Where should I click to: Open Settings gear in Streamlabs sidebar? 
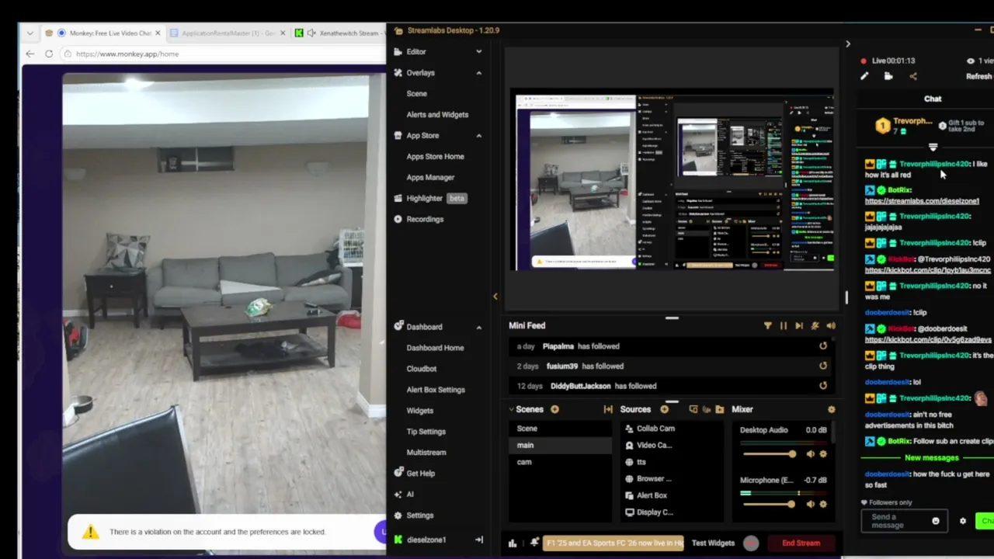[x=398, y=515]
